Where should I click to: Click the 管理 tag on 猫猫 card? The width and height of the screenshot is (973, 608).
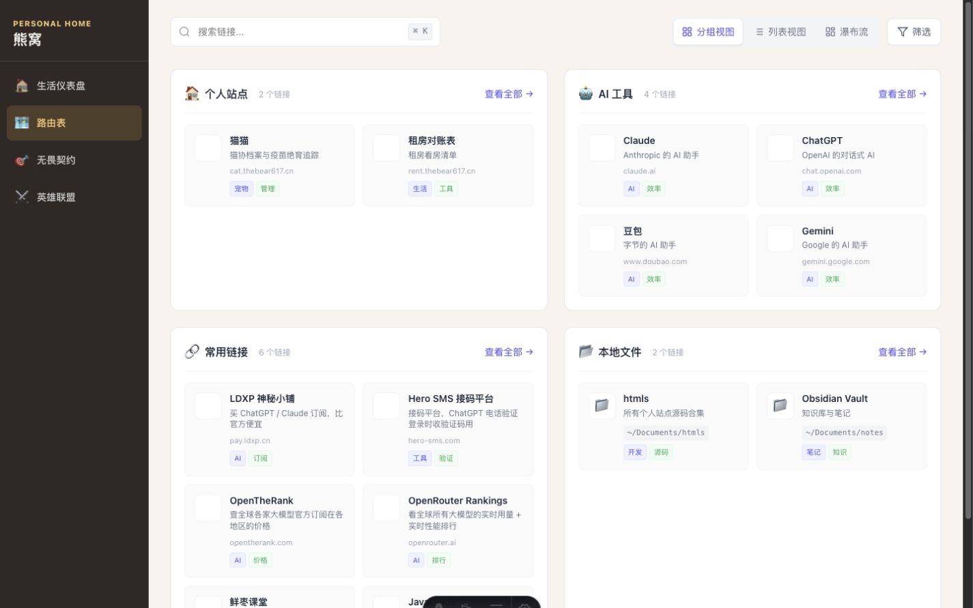[268, 189]
